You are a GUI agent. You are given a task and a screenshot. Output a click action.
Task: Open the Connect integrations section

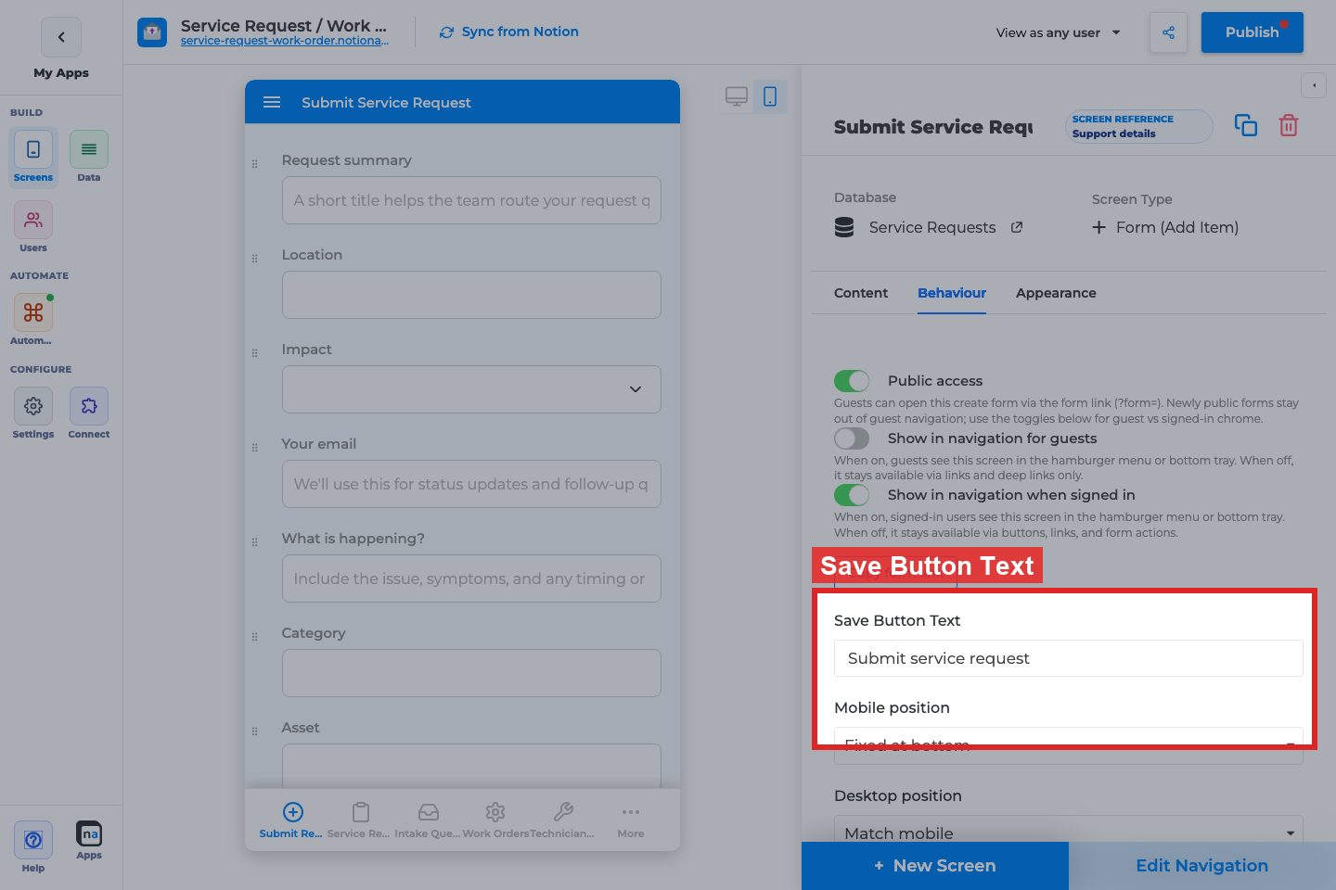pos(89,413)
